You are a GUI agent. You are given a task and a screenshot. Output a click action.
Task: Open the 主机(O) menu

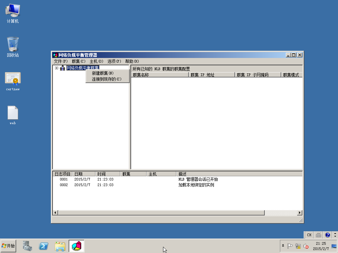96,61
